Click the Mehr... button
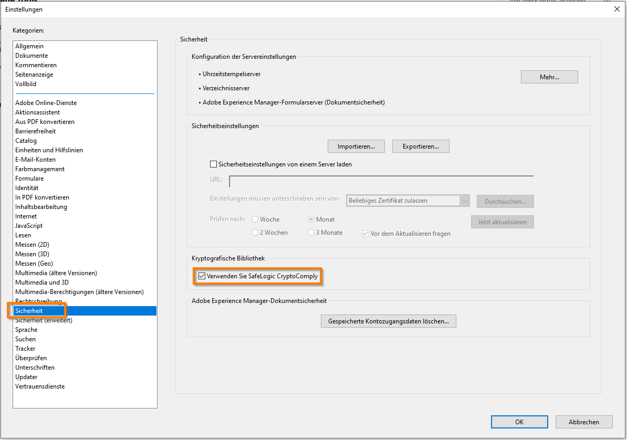 (x=549, y=77)
